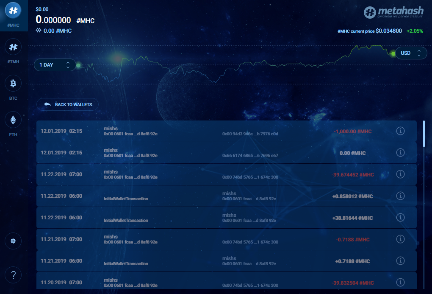Click the +38.81644 #MHC amount
Screen dimensions: 432x294
[353, 218]
